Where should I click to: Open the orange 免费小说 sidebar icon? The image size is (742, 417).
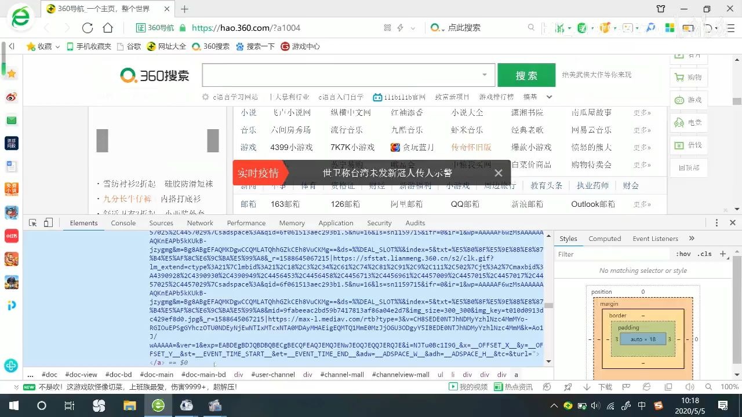12,189
